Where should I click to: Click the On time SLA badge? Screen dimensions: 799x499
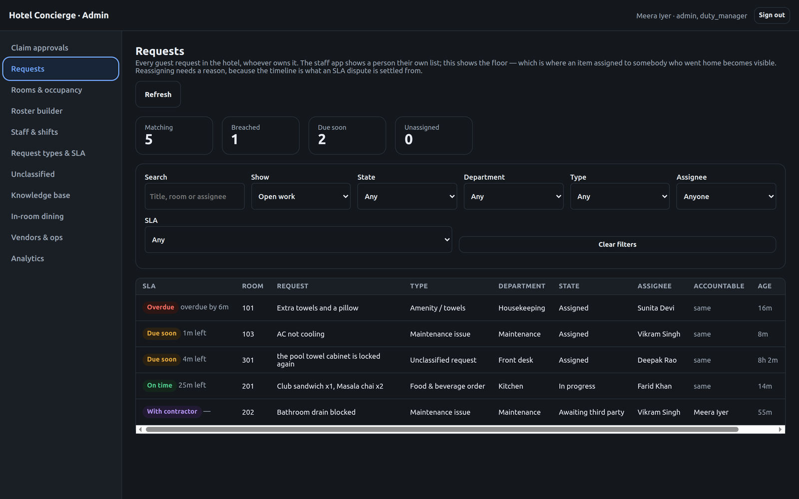159,385
